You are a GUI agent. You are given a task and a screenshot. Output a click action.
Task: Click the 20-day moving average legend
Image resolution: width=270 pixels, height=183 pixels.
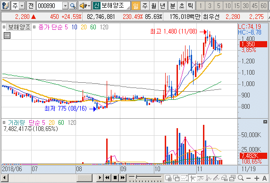[84, 27]
